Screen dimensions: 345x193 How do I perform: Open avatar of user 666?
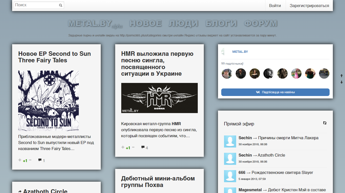tap(230, 176)
